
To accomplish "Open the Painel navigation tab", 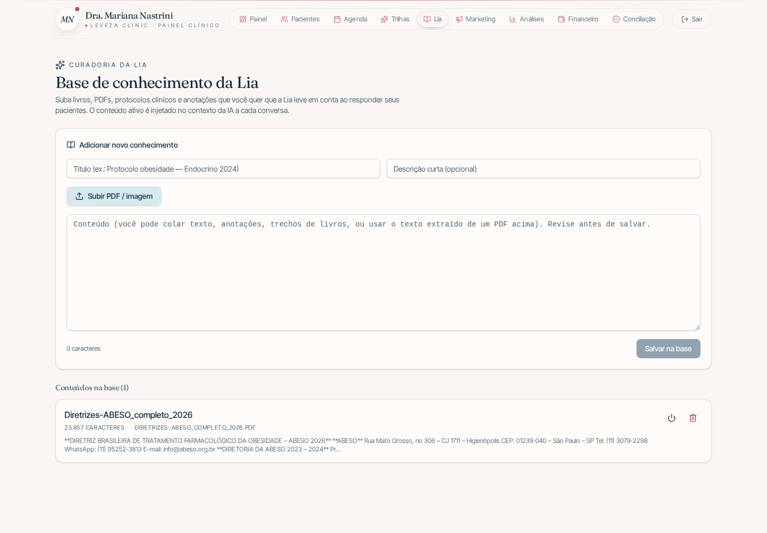I will tap(253, 19).
